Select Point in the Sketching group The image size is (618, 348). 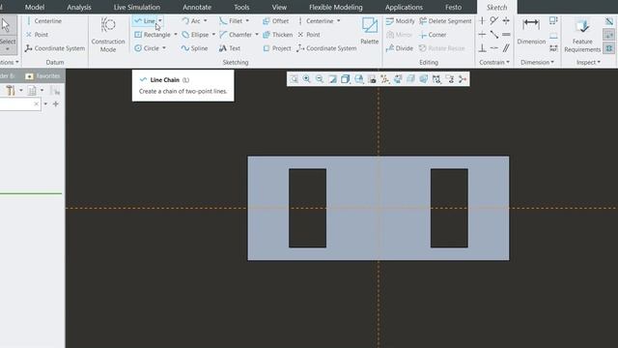[x=309, y=35]
